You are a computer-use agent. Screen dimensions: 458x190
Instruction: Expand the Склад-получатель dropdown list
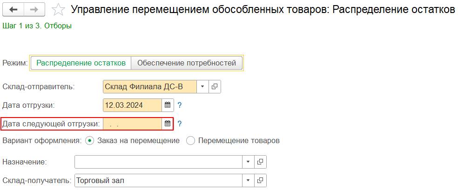pos(248,180)
